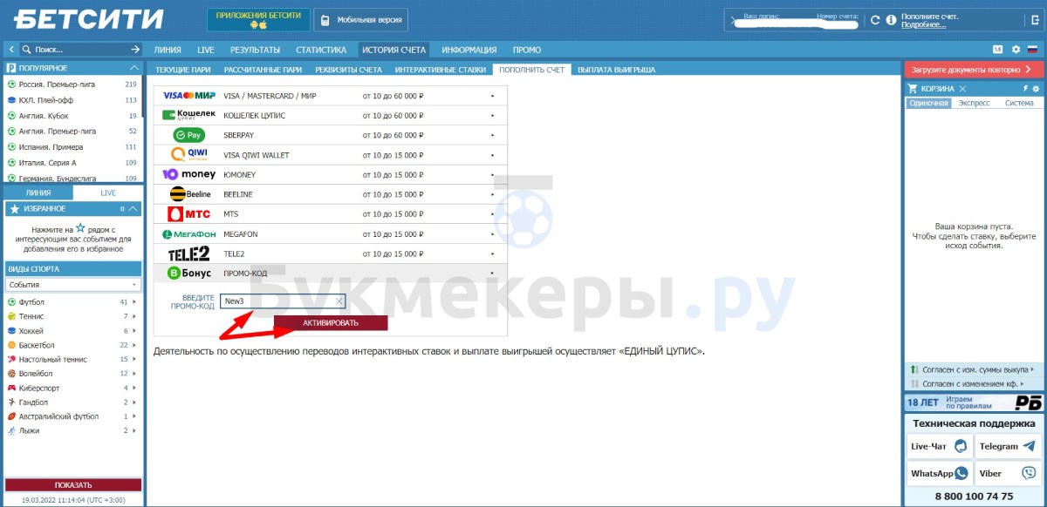Collapse the Популярное section

tap(133, 68)
